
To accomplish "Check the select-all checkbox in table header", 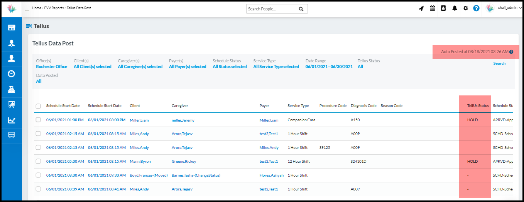I will 38,106.
